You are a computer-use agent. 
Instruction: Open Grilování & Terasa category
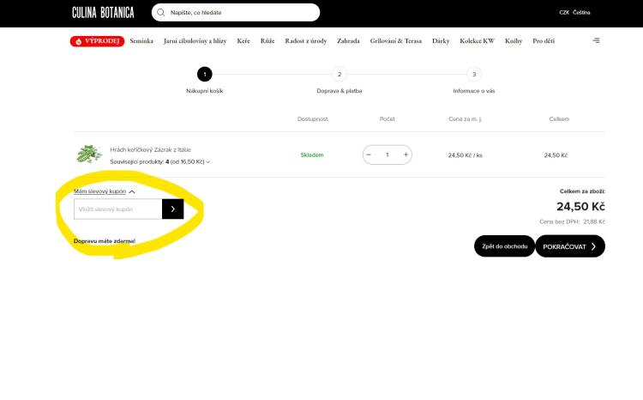point(396,40)
